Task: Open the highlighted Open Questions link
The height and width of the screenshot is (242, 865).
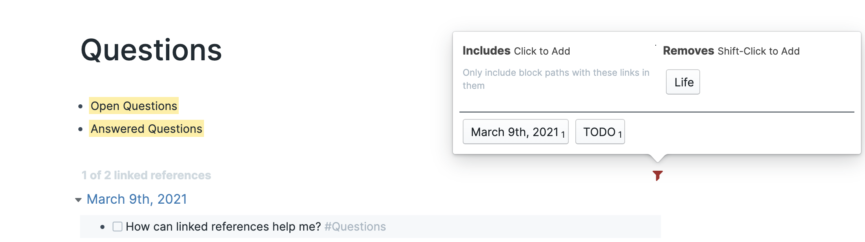Action: pyautogui.click(x=133, y=106)
